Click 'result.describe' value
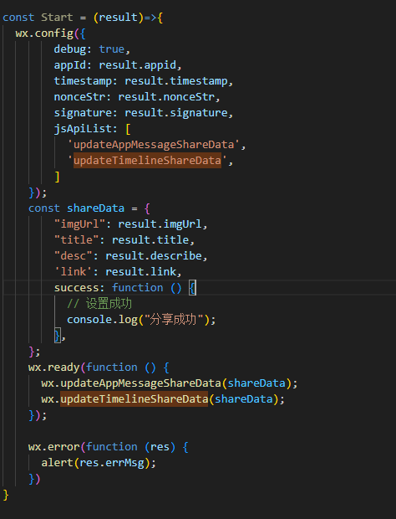396x519 pixels. 154,256
